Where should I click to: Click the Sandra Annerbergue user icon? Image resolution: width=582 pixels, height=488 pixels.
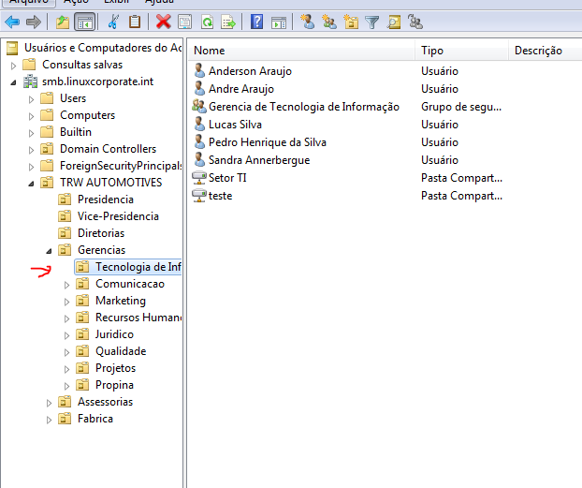tap(199, 160)
